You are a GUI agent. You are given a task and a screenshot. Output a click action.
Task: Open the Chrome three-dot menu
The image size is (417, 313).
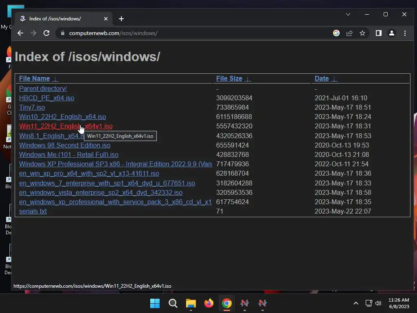point(405,33)
